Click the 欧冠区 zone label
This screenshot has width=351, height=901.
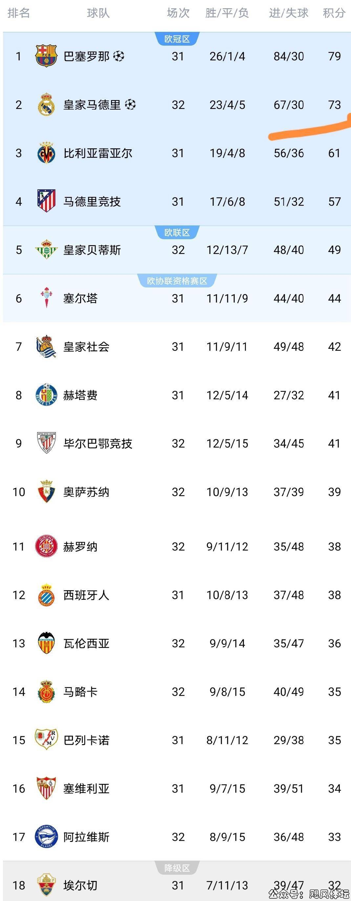click(x=177, y=39)
